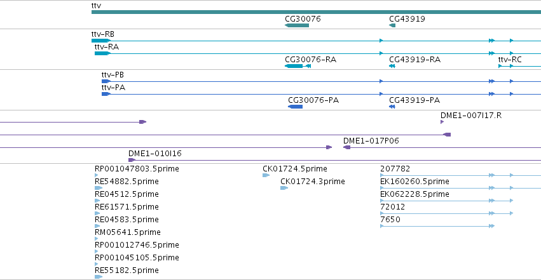
Task: Select the DME1-007I17.R marker arrow
Action: [x=442, y=122]
